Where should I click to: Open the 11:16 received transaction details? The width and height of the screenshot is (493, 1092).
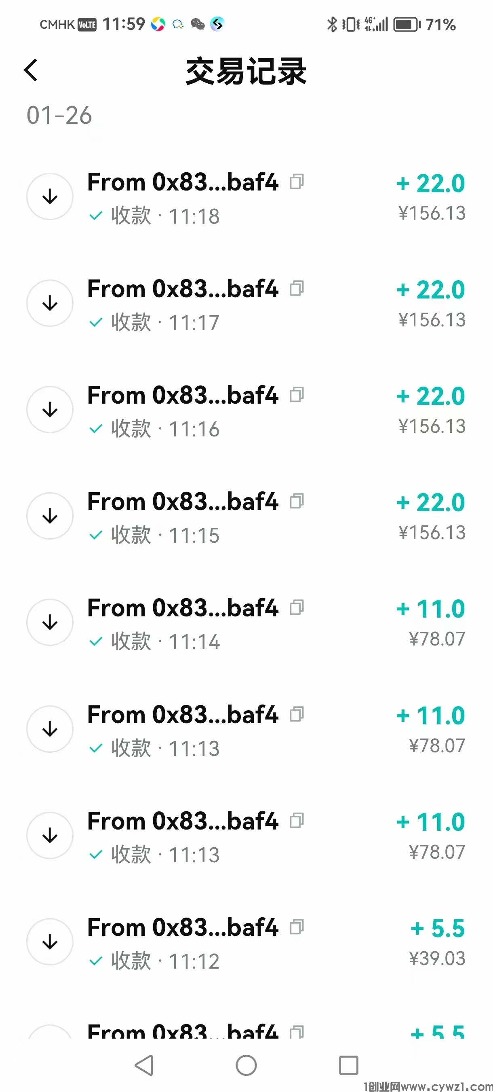[x=183, y=411]
